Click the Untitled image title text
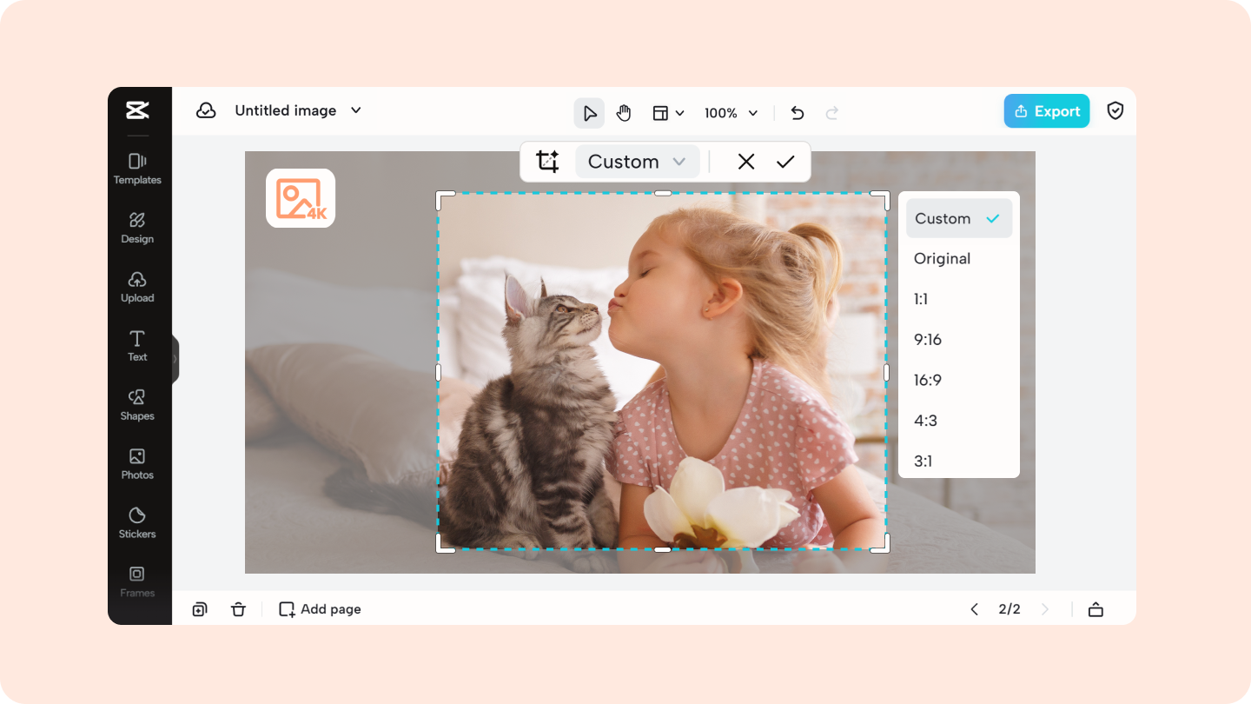1251x704 pixels. [286, 110]
